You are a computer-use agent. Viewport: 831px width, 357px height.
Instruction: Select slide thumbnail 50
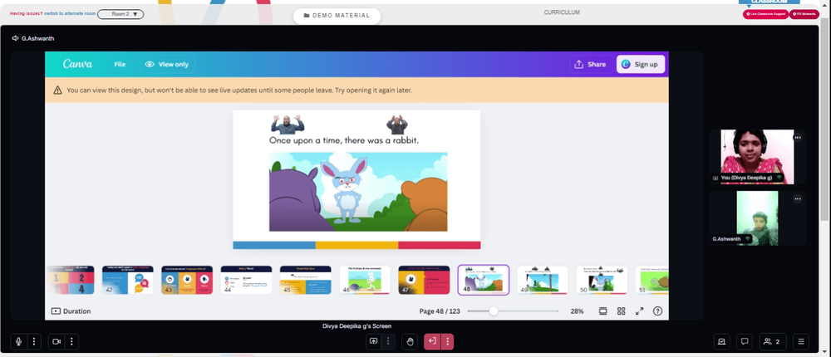click(602, 280)
